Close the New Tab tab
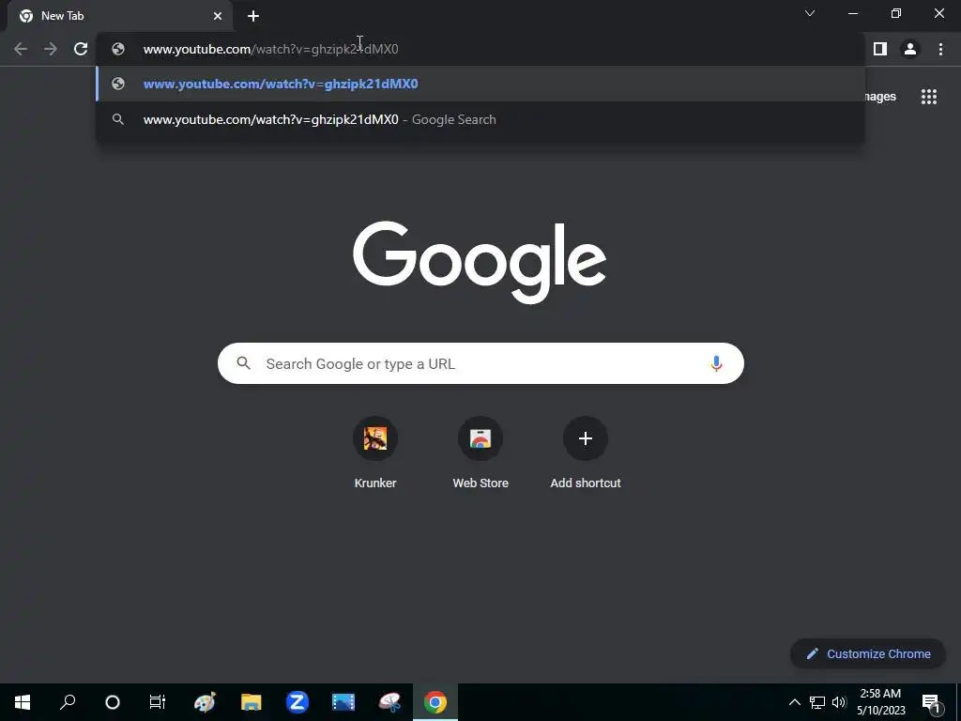 [218, 16]
